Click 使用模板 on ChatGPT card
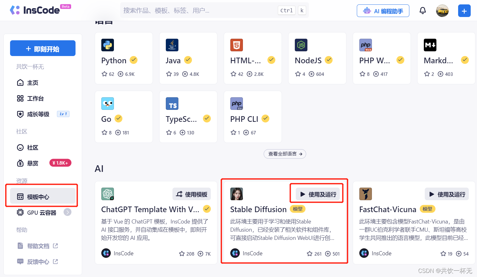Screen dimensions: 477x277 tap(192, 194)
